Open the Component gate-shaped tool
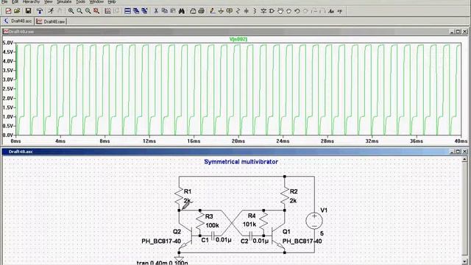This screenshot has height=265, width=471. (272, 11)
